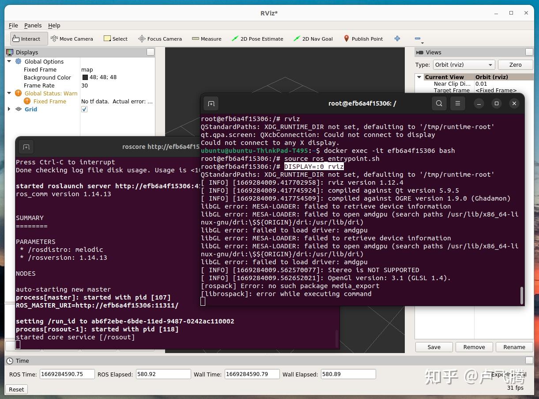Open the Help menu
The image size is (539, 399).
point(54,25)
